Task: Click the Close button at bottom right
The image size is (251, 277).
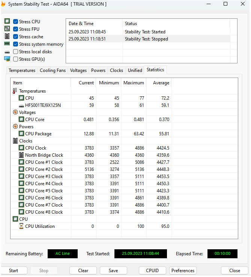Action: 234,271
